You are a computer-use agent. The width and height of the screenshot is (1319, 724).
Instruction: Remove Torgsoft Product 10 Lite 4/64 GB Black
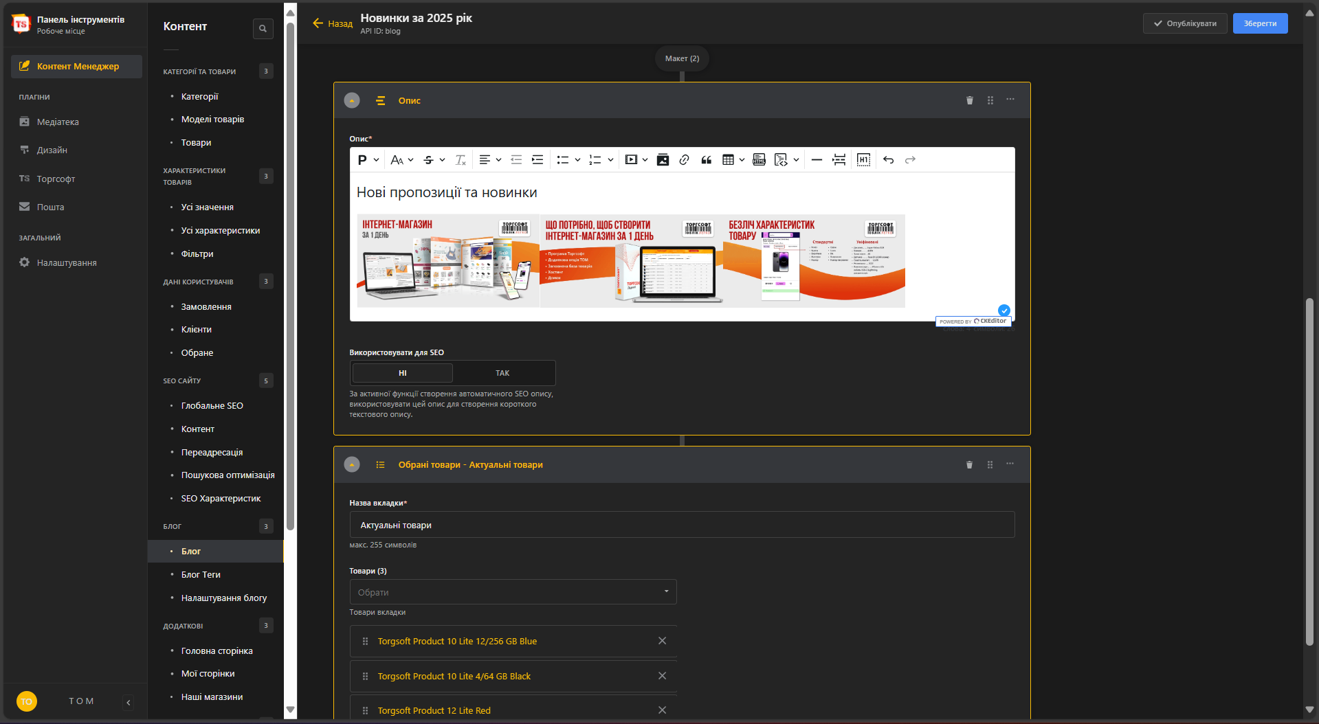662,676
